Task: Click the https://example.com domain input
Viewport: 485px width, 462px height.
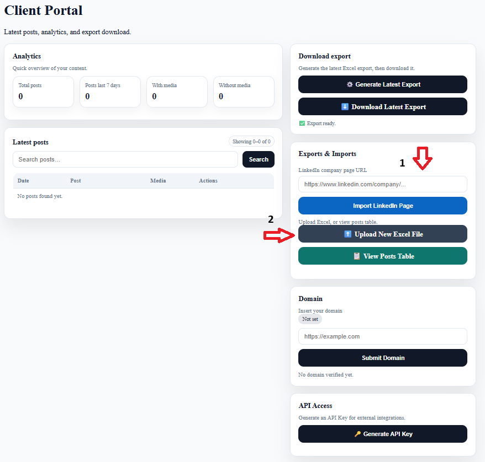Action: tap(383, 336)
